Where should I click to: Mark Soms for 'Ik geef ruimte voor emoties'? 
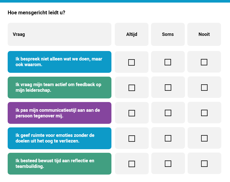point(168,138)
